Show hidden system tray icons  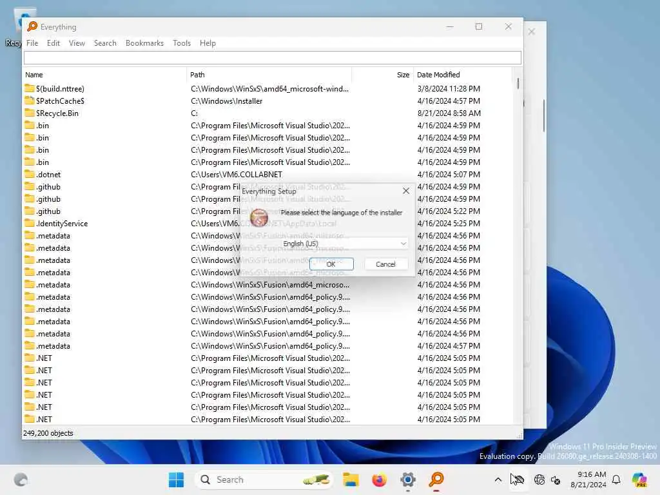point(498,480)
